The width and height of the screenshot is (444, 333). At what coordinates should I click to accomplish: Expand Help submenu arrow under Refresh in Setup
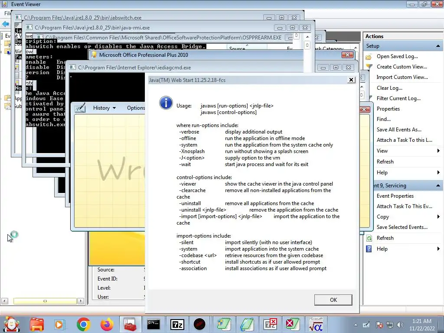pyautogui.click(x=438, y=173)
